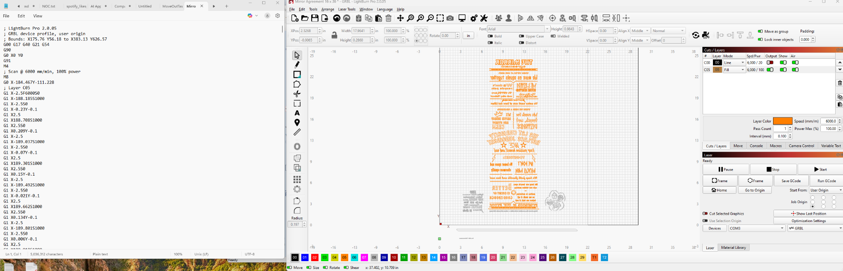The image size is (843, 271).
Task: Click the orange Layer Color swatch
Action: (782, 121)
